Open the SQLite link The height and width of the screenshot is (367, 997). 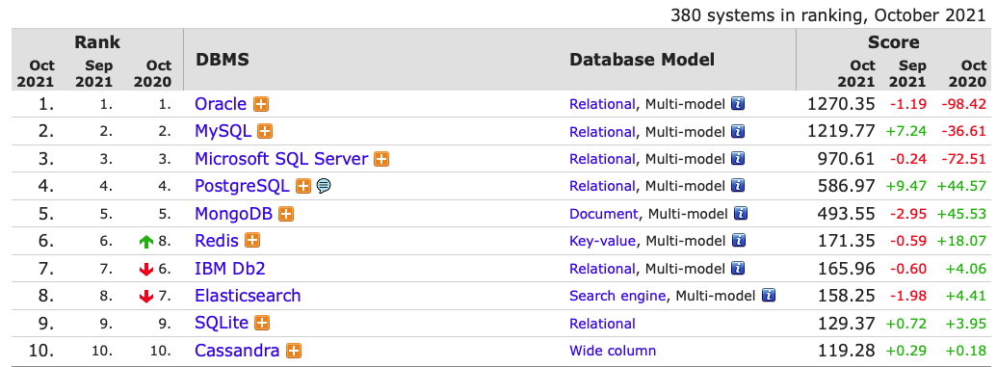(222, 323)
